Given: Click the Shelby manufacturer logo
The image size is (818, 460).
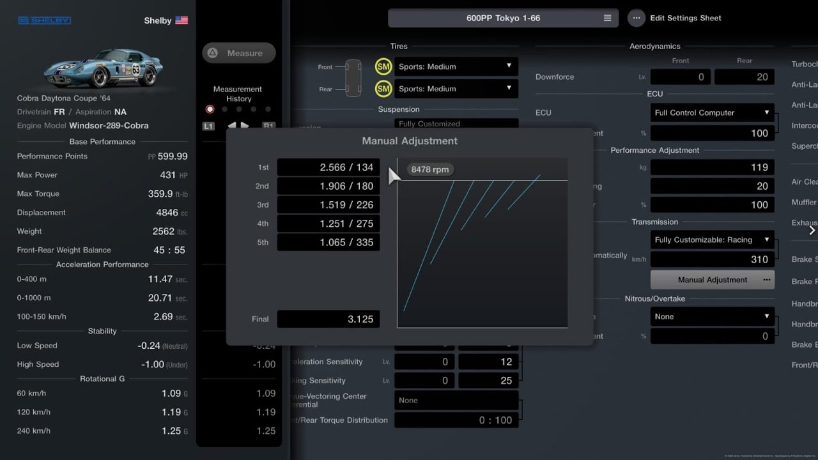Looking at the screenshot, I should point(44,21).
